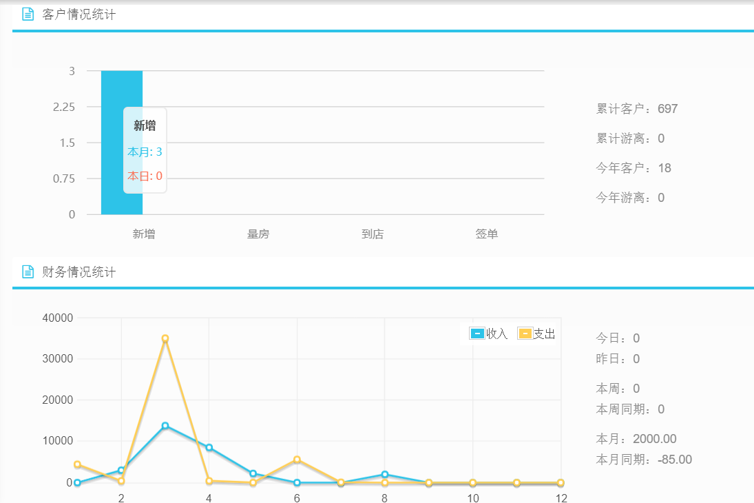The image size is (754, 503).
Task: Select the 支出 data point at month 1
Action: (x=77, y=464)
